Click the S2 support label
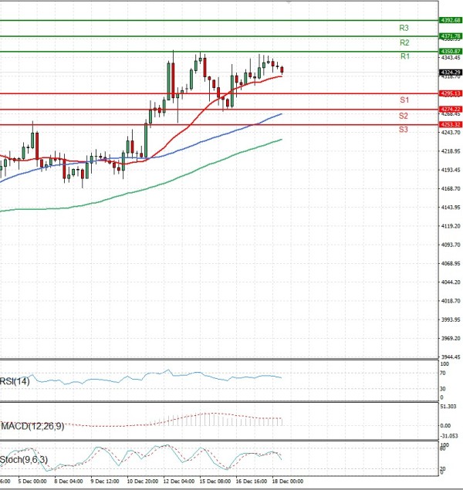Viewport: 463px width, 490px height. pyautogui.click(x=404, y=116)
